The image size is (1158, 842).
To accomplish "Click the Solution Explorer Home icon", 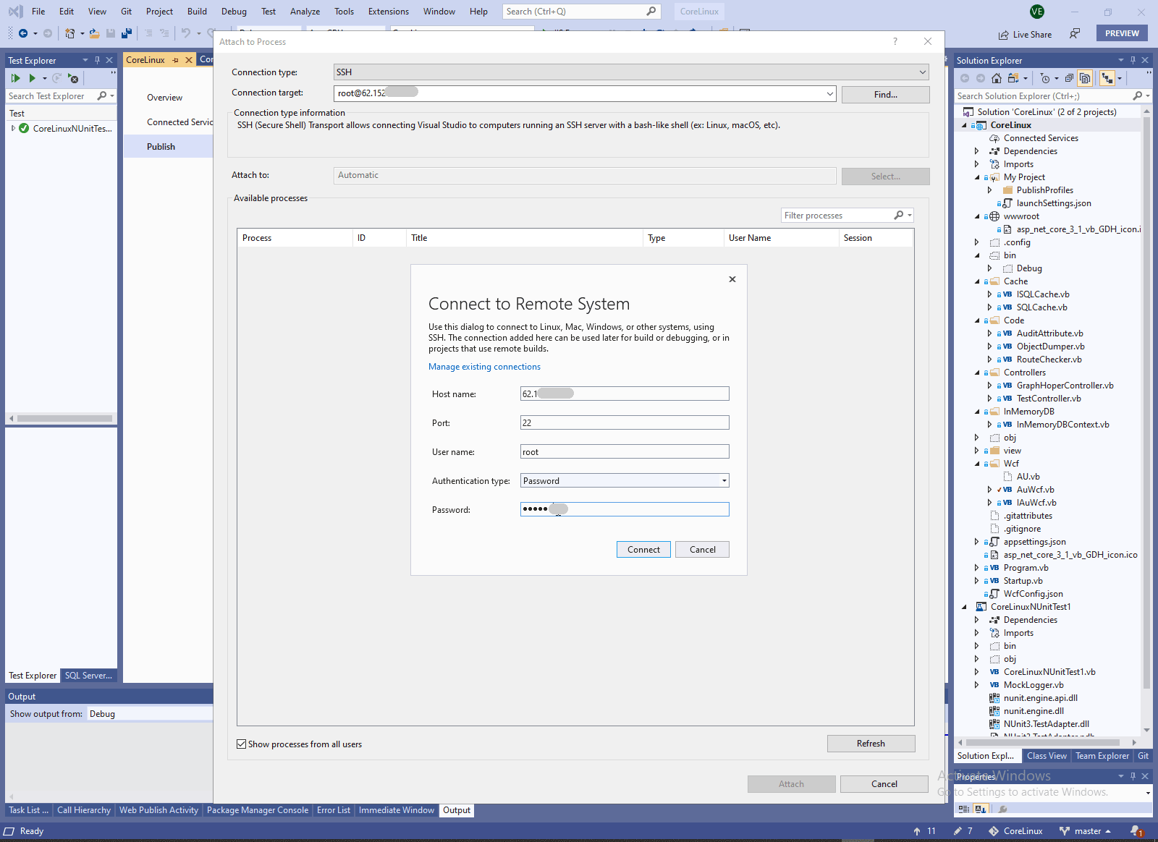I will (997, 78).
